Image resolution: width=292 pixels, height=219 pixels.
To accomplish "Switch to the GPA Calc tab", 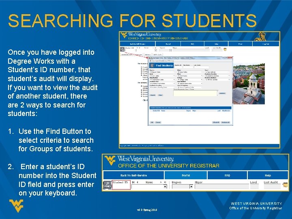I will click(x=157, y=55).
